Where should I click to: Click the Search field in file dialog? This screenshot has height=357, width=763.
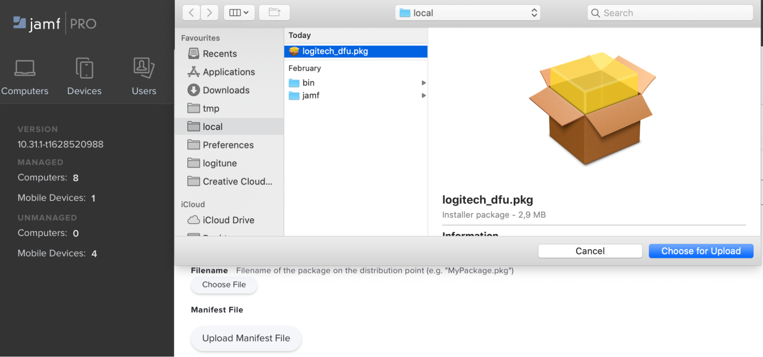[670, 13]
